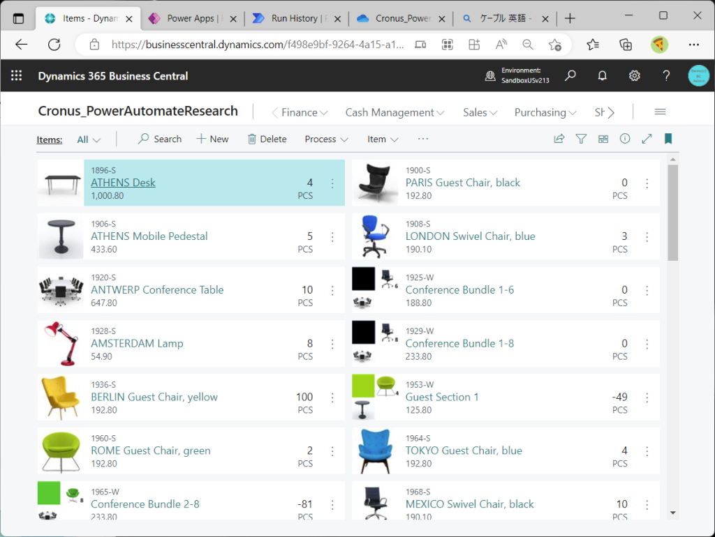Open the ATHENS Desk item link
Viewport: 715px width, 537px height.
click(x=123, y=183)
